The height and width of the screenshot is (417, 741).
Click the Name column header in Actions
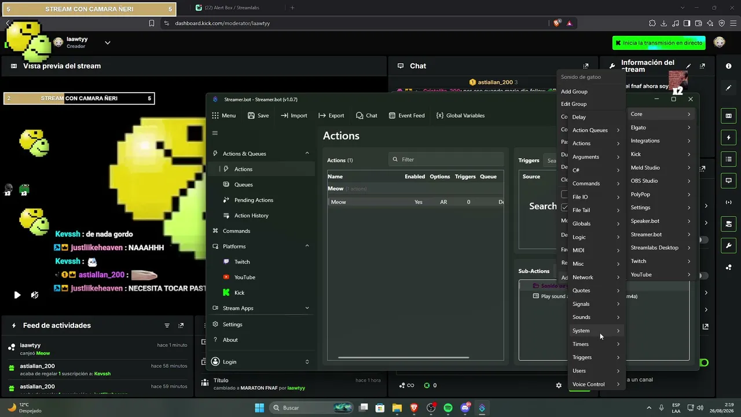click(335, 177)
